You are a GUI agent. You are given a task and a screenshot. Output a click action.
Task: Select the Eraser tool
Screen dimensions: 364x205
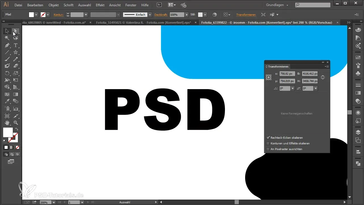[x=16, y=66]
